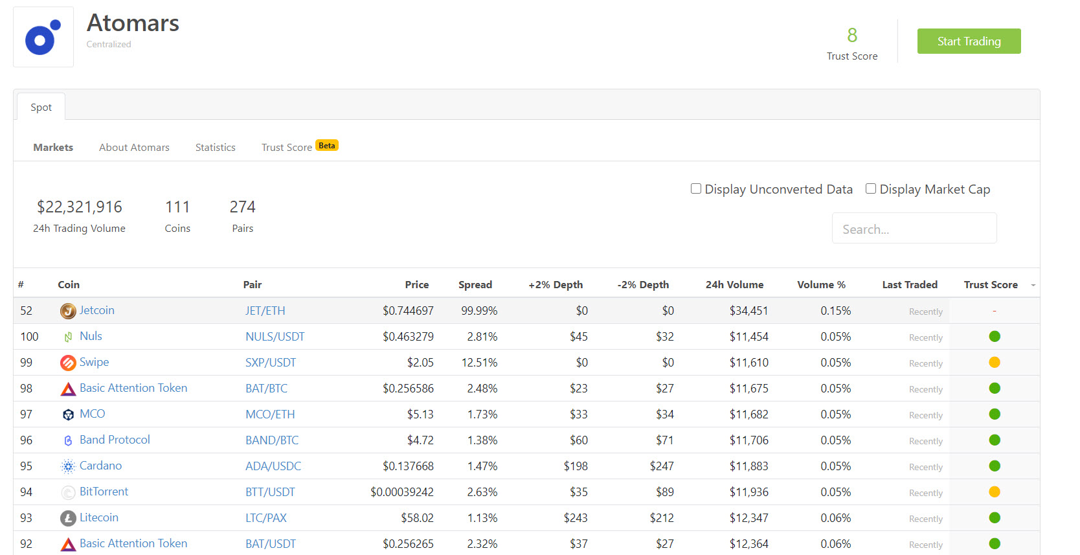1080x555 pixels.
Task: Click yellow trust score dot for SXP/USDT
Action: (995, 362)
